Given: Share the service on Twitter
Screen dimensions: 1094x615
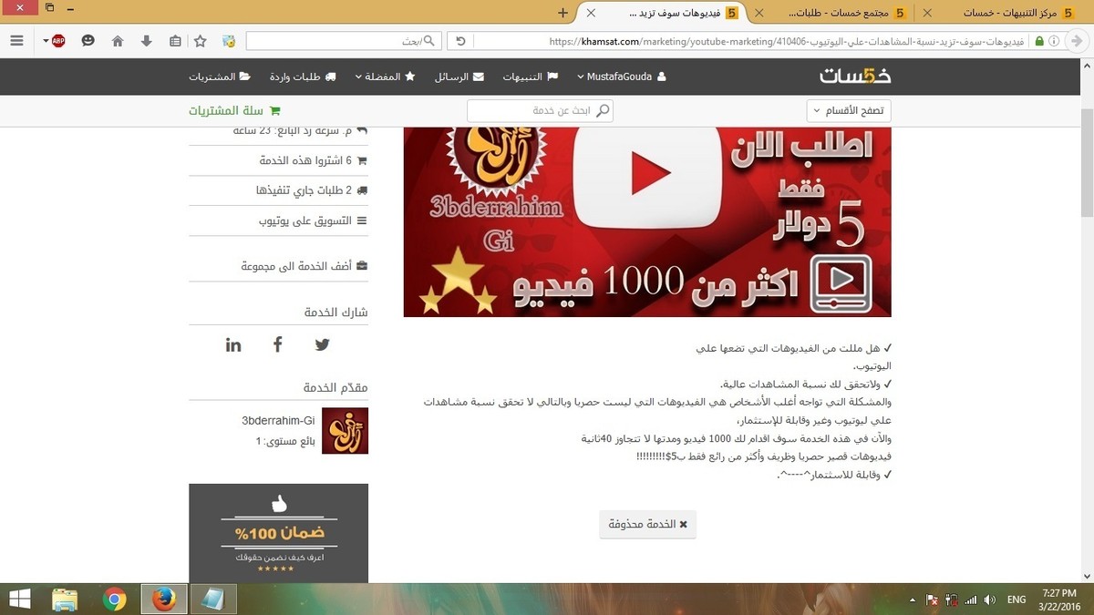Looking at the screenshot, I should coord(322,344).
